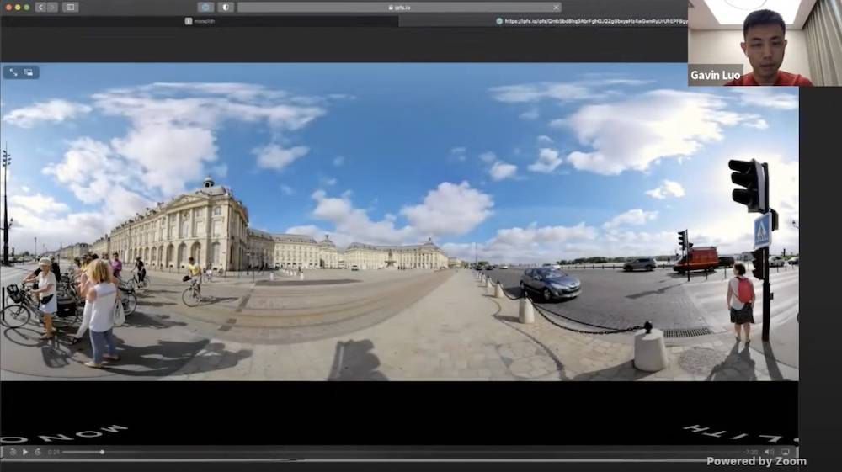Click the video progress scrubber handle
This screenshot has height=472, width=842.
click(x=102, y=452)
